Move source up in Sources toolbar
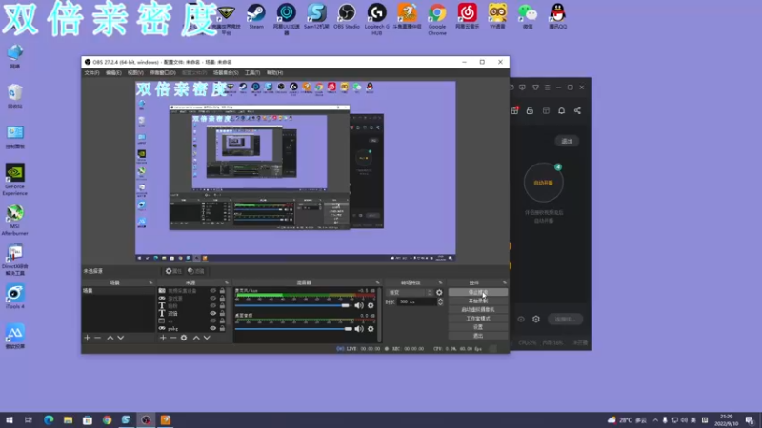 pyautogui.click(x=196, y=338)
